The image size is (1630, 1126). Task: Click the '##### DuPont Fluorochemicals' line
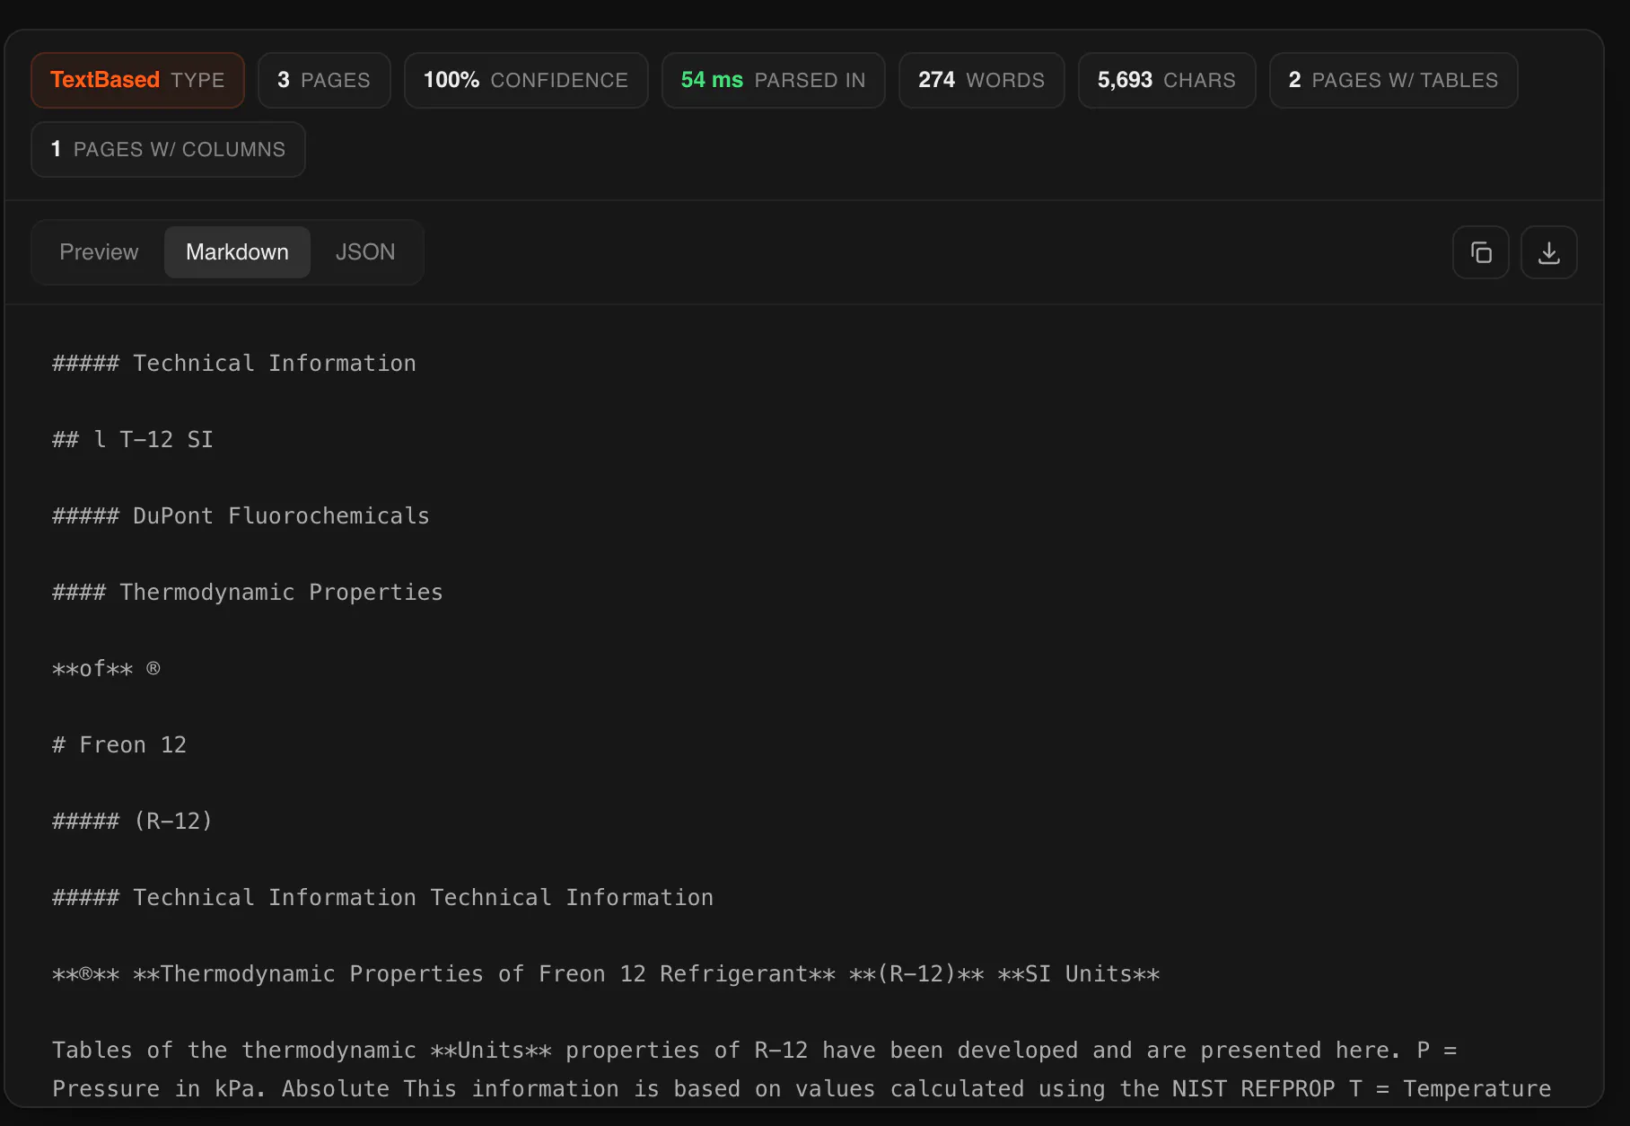[241, 515]
